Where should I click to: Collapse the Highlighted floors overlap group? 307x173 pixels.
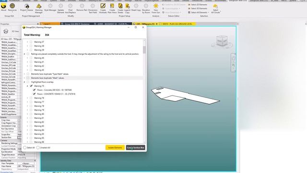tap(24, 82)
